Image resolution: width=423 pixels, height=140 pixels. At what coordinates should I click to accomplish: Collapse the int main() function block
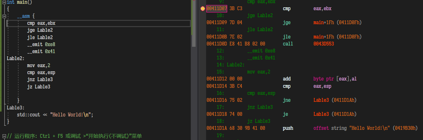click(x=4, y=2)
